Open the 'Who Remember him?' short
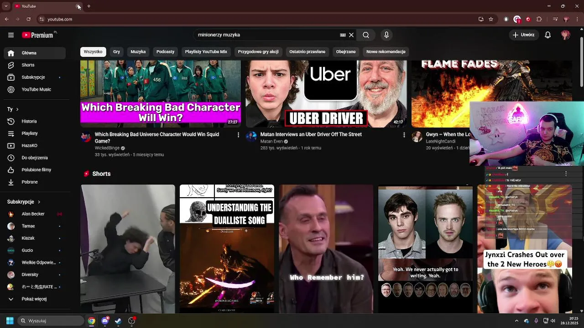 click(x=326, y=249)
